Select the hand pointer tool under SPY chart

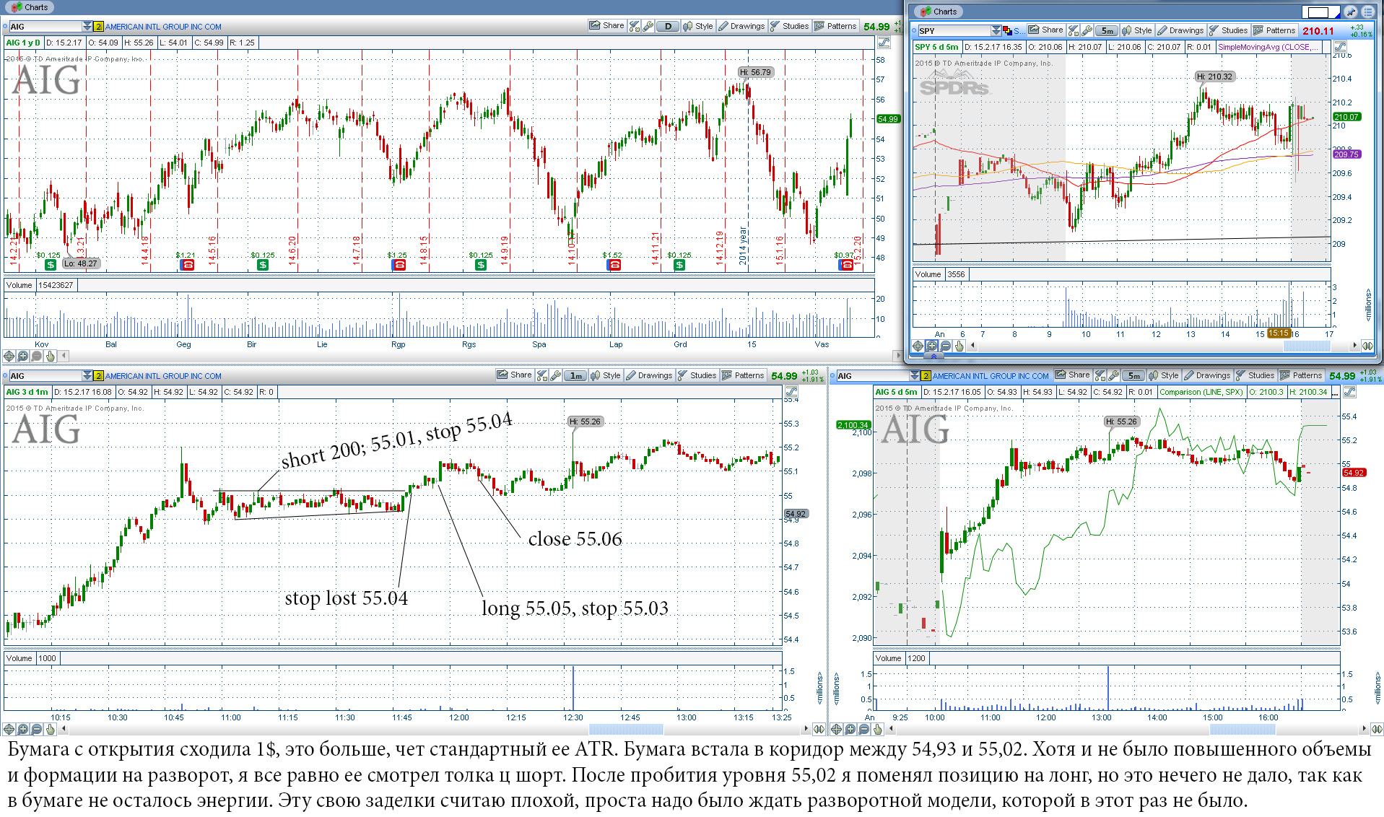[x=959, y=346]
